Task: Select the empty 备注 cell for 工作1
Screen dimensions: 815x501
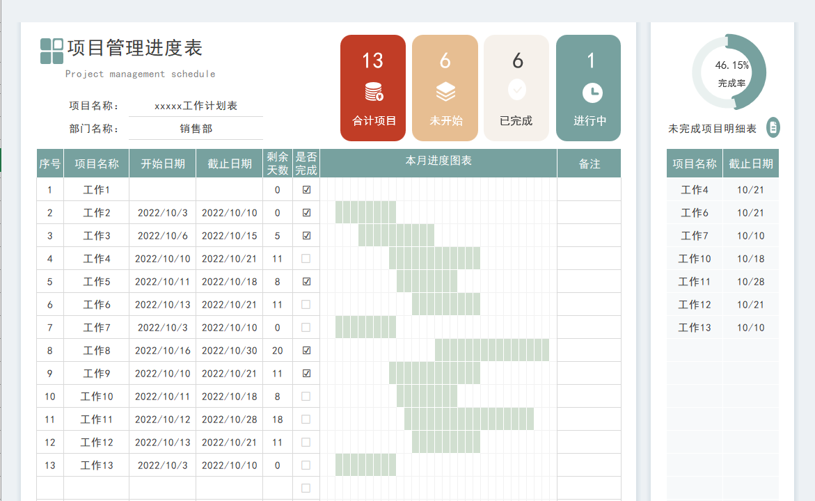Action: tap(589, 190)
